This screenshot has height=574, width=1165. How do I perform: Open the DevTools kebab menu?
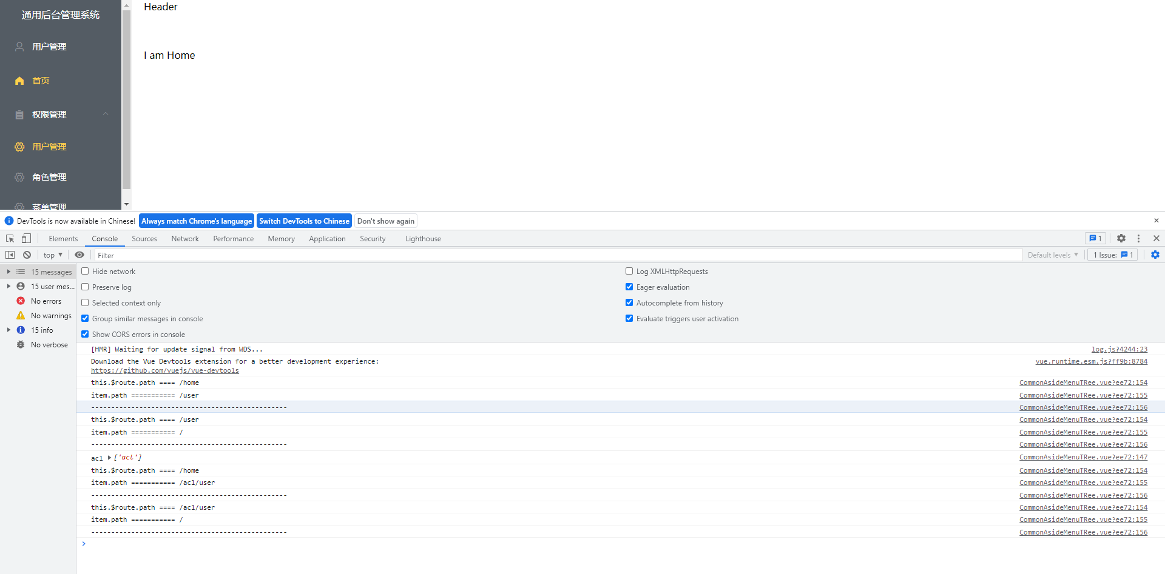pos(1138,238)
